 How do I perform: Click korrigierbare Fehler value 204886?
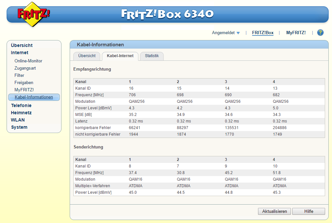coord(279,127)
